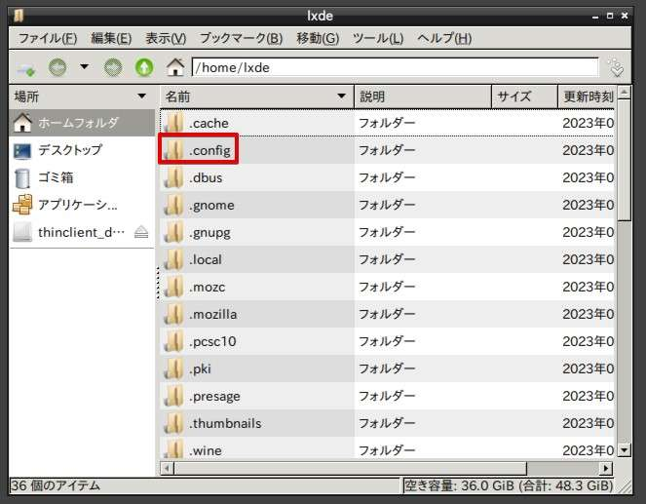Click the home folder toolbar icon
646x504 pixels.
[175, 67]
